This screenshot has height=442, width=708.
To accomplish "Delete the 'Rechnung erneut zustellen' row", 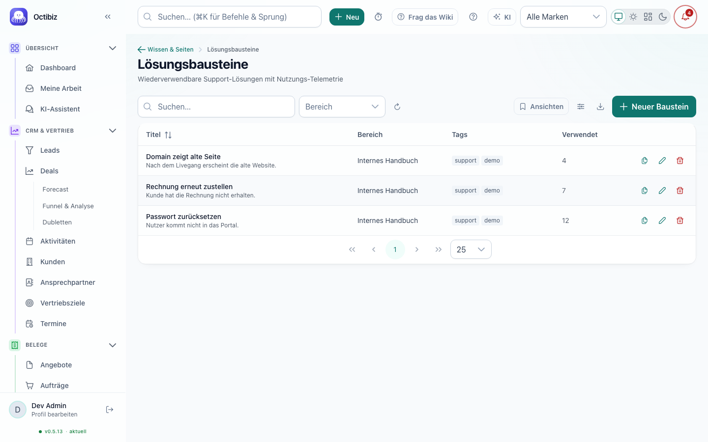I will pyautogui.click(x=680, y=191).
